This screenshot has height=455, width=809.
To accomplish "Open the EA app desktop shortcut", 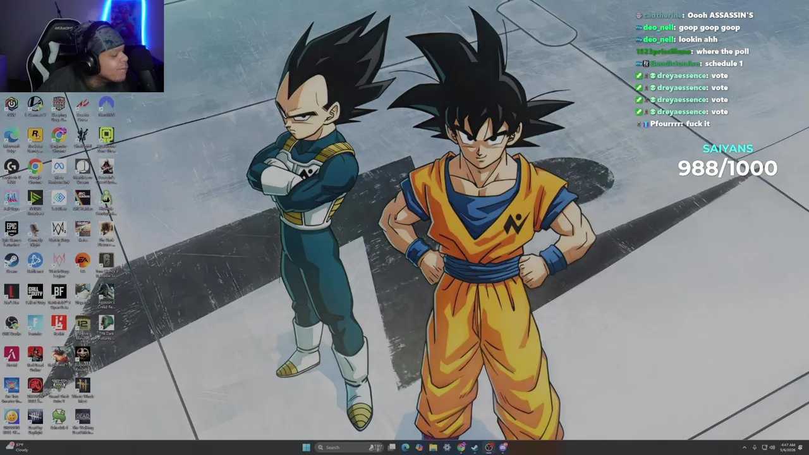I will 83,263.
